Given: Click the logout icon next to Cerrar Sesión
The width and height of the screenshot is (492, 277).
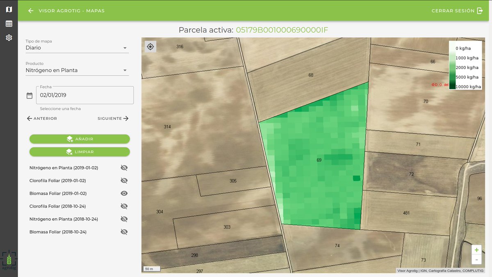Looking at the screenshot, I should click(x=480, y=11).
